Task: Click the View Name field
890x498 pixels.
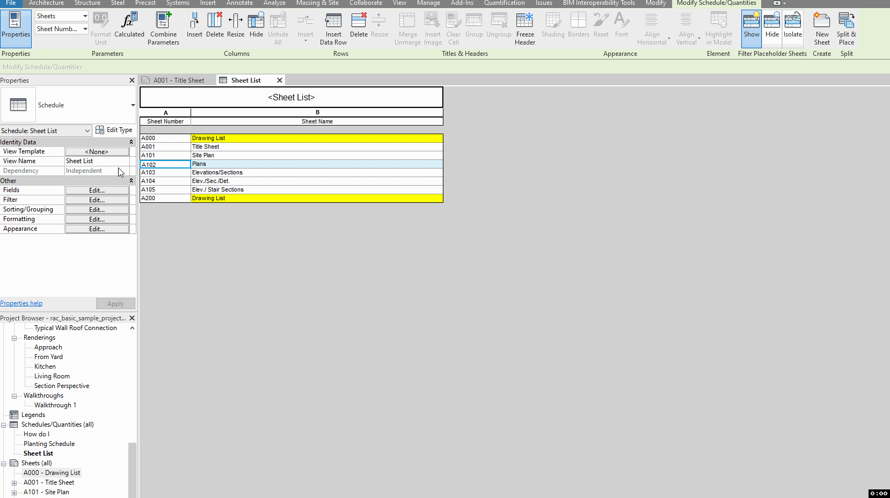Action: 97,161
